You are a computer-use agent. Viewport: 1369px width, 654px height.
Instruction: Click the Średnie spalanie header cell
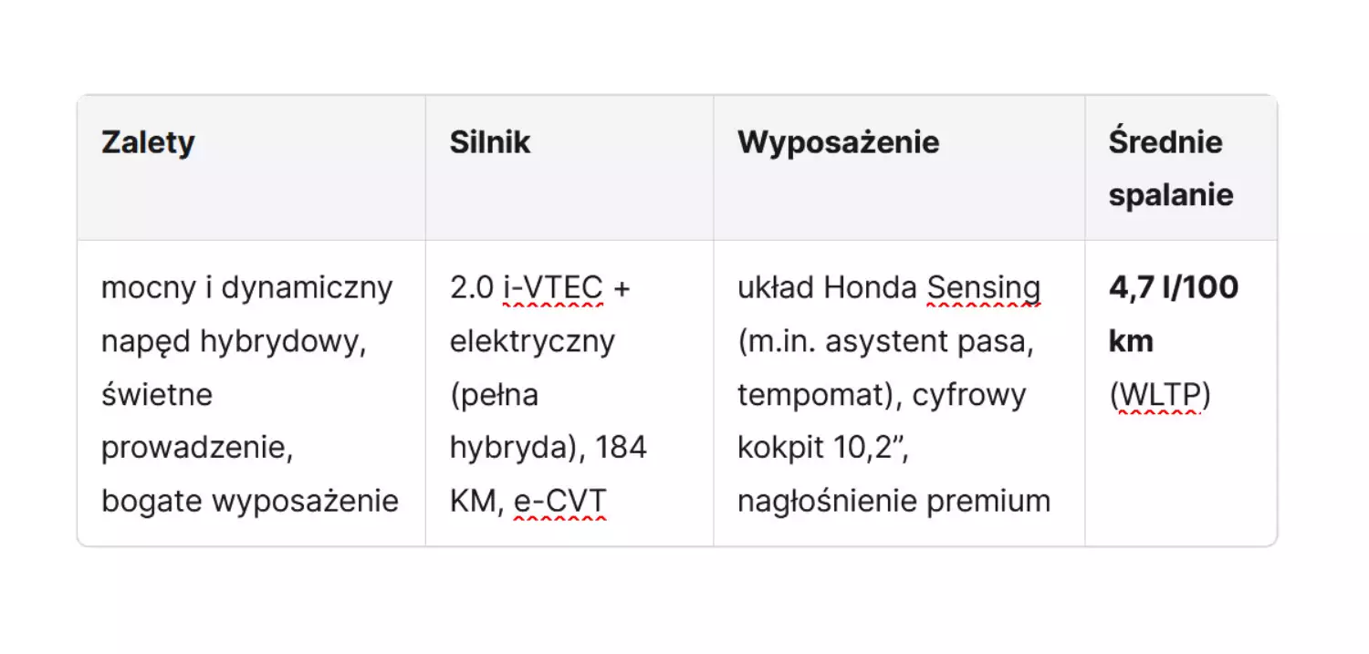[x=1170, y=169]
